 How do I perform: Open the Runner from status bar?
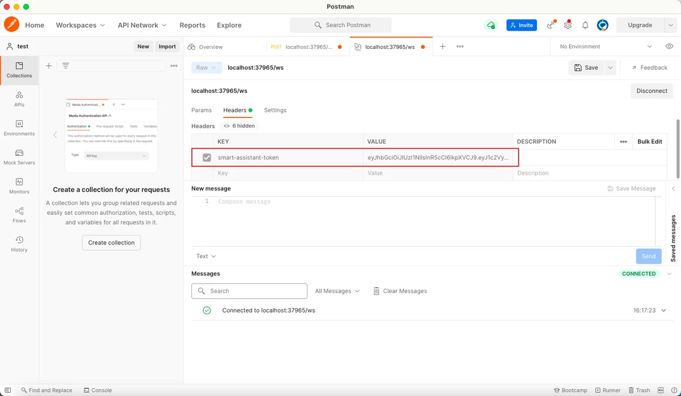click(x=608, y=390)
